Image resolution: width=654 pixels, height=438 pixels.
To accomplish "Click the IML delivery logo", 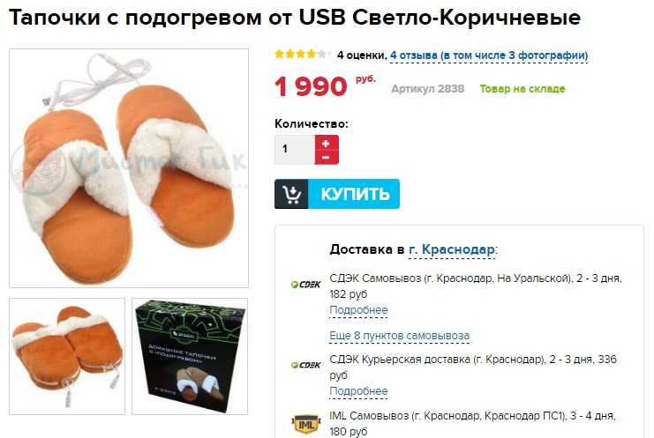I will click(x=305, y=424).
